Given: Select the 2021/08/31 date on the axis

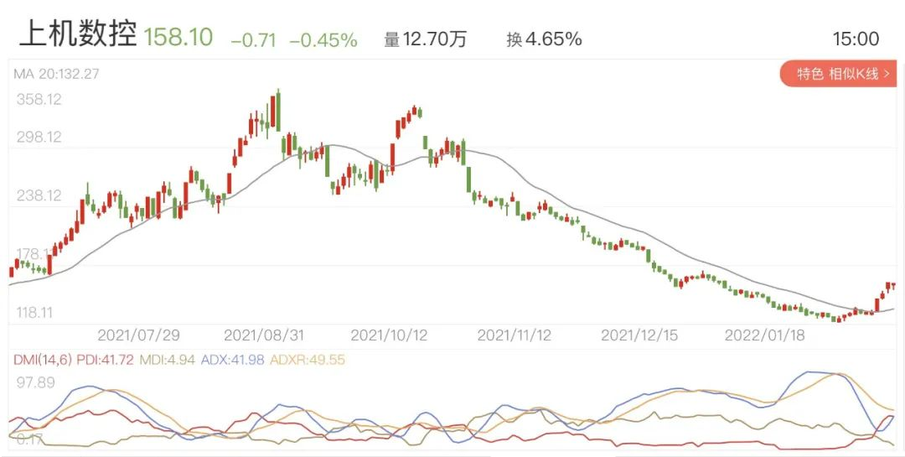Looking at the screenshot, I should coord(264,335).
